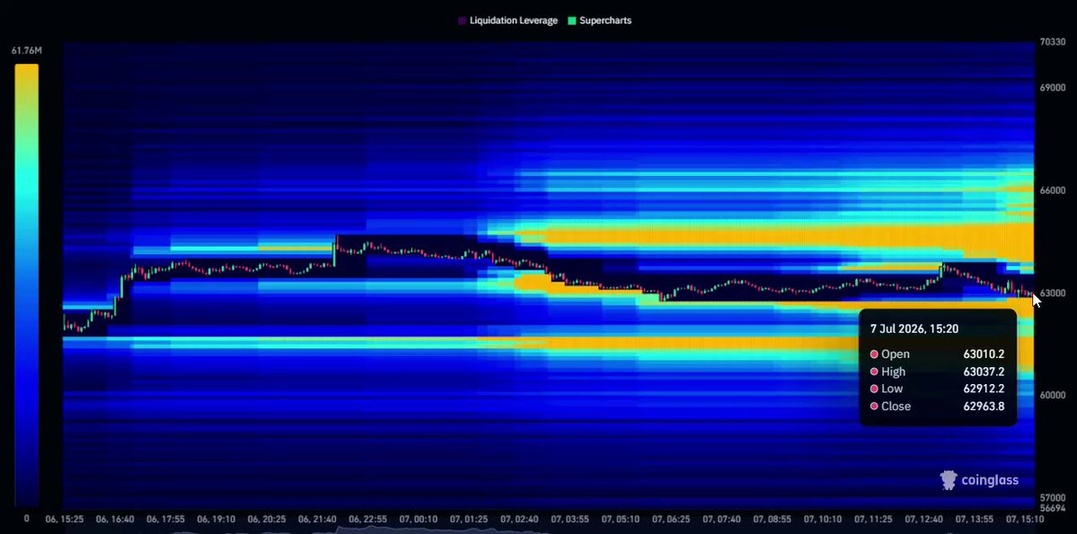The image size is (1077, 534).
Task: Click the High value 63037.2 in tooltip
Action: click(x=984, y=372)
